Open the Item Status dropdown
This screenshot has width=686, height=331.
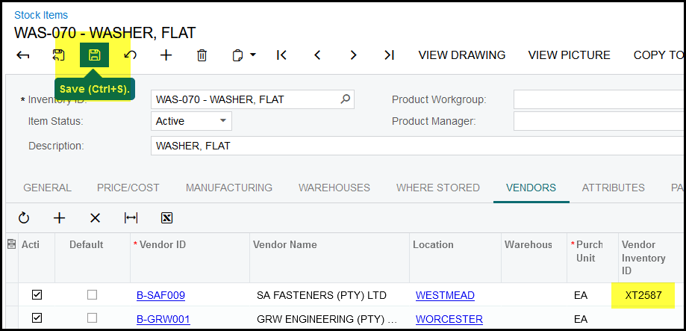(222, 121)
